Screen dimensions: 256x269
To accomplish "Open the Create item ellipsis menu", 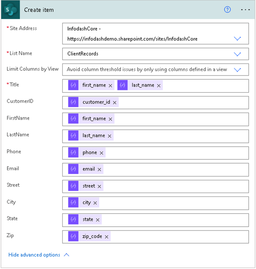I will click(245, 10).
